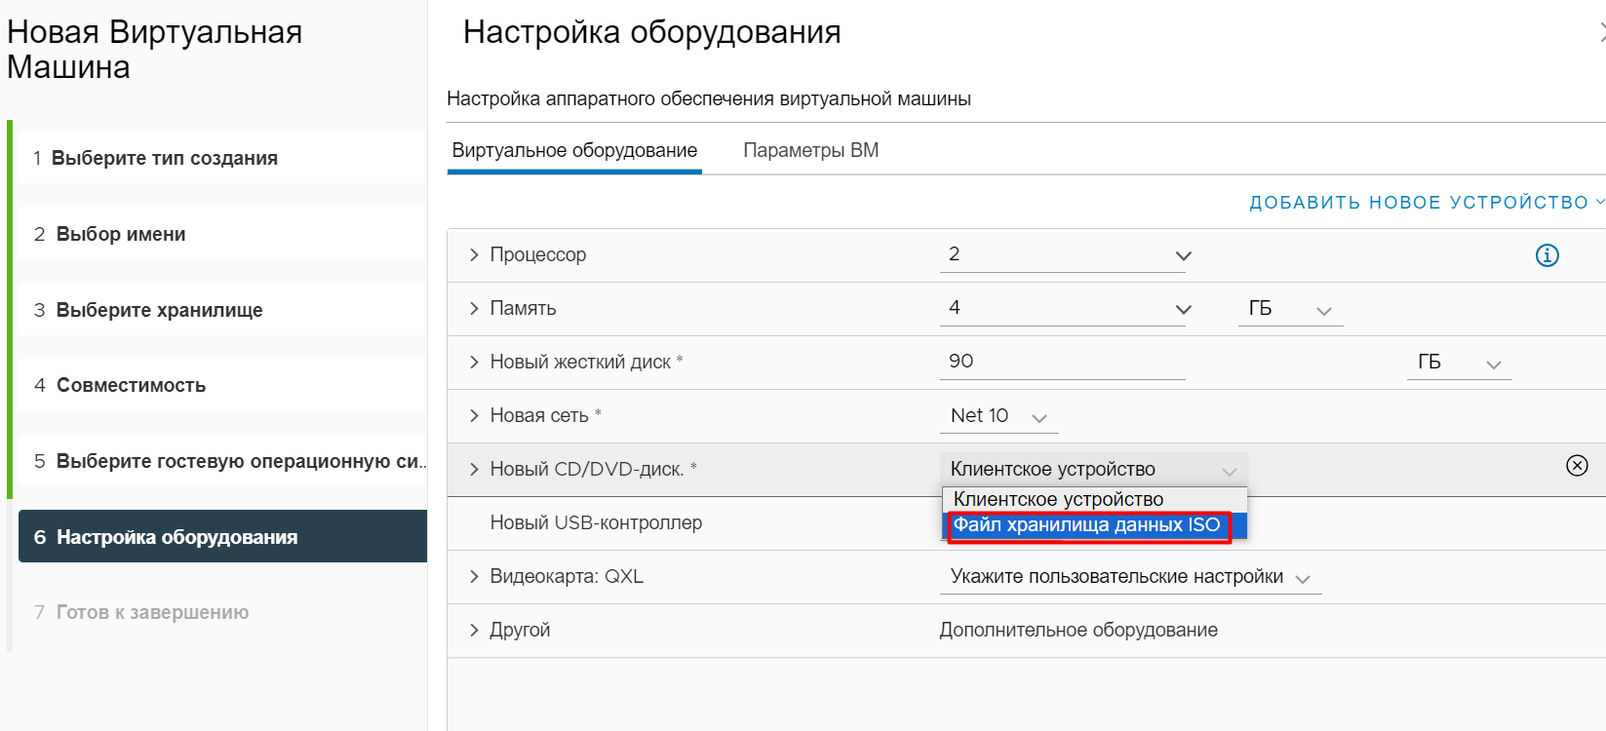The image size is (1606, 731).
Task: Click Дополнительное оборудование text
Action: tap(1078, 630)
